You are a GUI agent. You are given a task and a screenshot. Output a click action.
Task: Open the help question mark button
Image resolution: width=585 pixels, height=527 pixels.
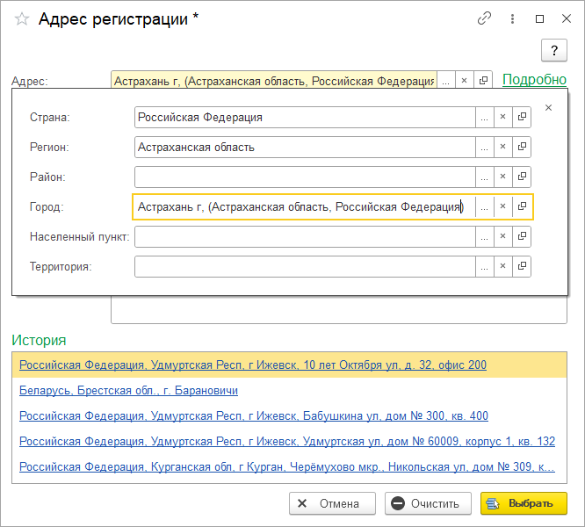(553, 51)
